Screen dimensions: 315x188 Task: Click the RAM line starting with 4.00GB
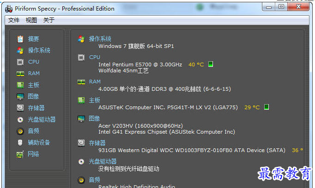tap(165, 89)
